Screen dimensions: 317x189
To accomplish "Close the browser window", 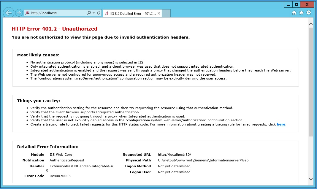I will (x=307, y=4).
